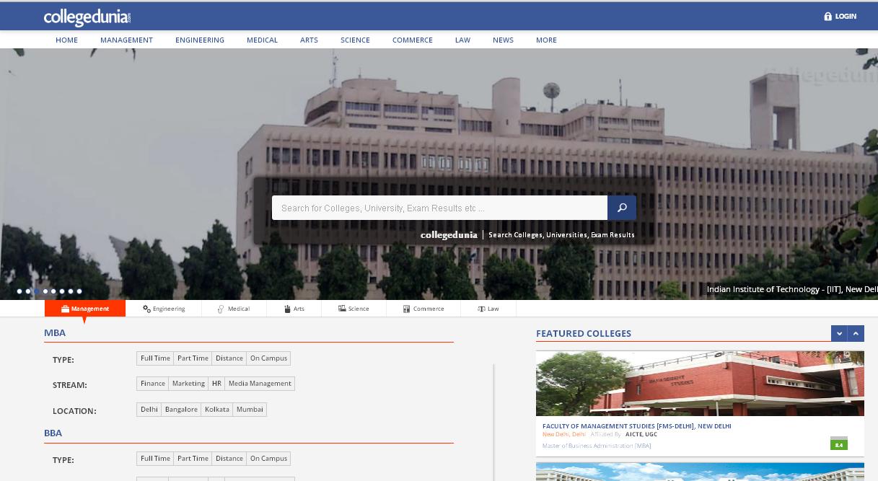The height and width of the screenshot is (481, 878).
Task: Switch to the Law scales tab
Action: point(488,309)
